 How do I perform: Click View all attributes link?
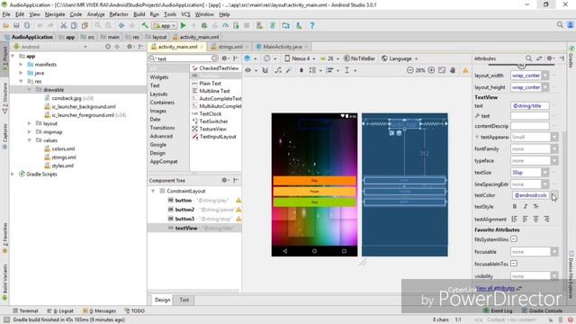pos(495,288)
